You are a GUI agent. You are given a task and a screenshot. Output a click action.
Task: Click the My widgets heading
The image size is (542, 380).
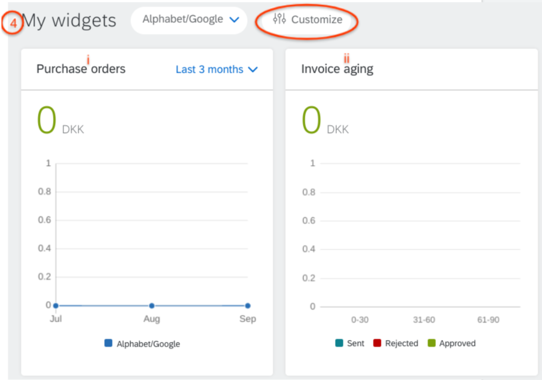69,21
